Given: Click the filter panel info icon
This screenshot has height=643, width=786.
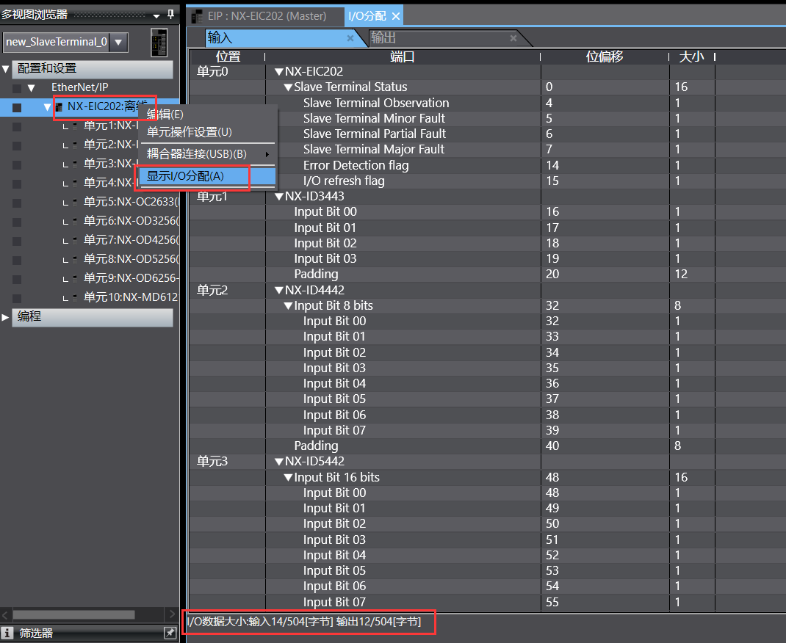Looking at the screenshot, I should [x=7, y=633].
